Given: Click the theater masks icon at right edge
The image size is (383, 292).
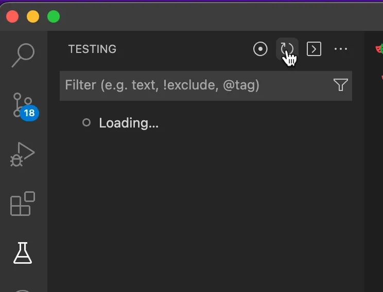Looking at the screenshot, I should click(379, 49).
